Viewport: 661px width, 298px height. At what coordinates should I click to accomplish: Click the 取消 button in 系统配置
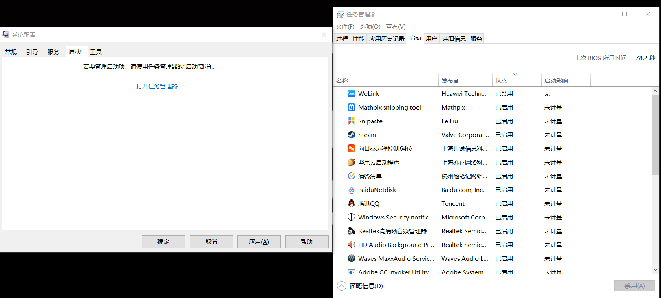click(211, 241)
